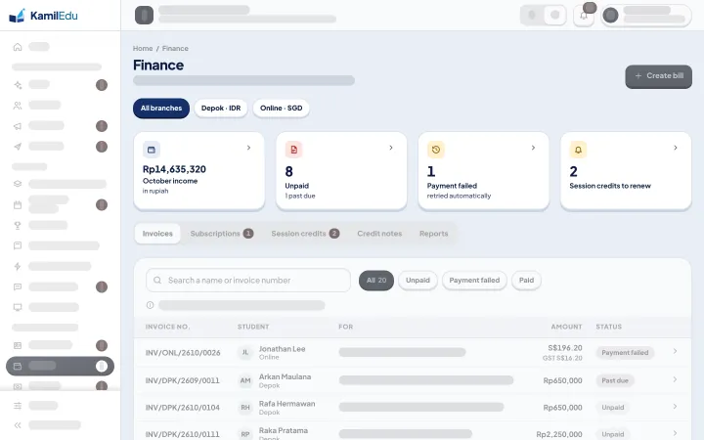Click the Past due status badge

pyautogui.click(x=615, y=380)
